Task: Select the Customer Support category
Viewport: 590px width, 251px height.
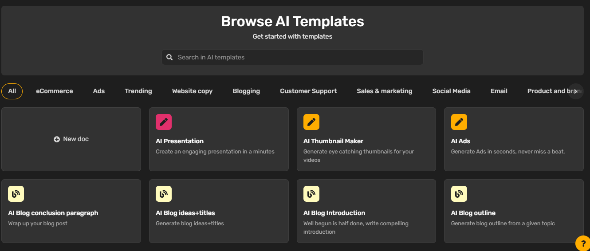Action: (x=308, y=91)
